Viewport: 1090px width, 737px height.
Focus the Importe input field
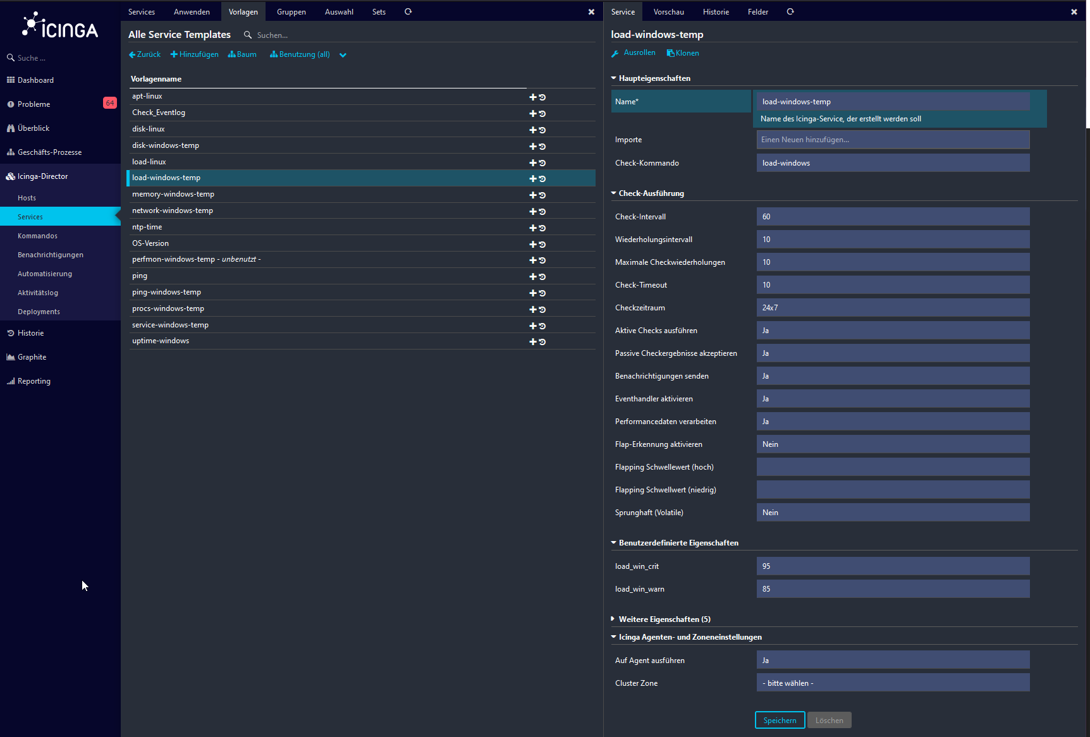(x=893, y=140)
